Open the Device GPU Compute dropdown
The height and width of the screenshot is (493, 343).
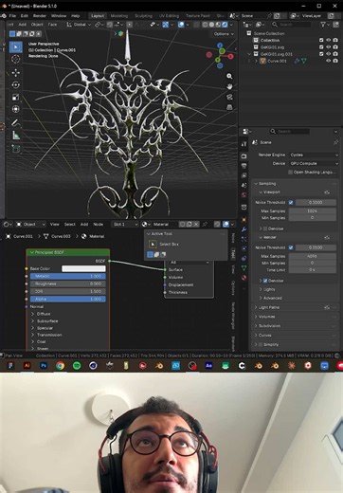click(x=315, y=163)
